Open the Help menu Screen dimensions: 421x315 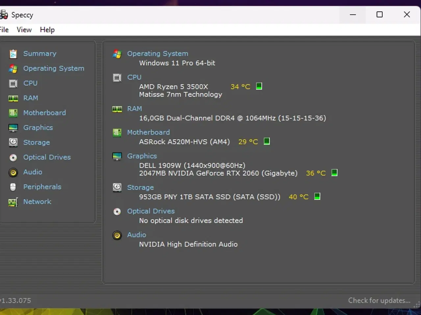47,30
